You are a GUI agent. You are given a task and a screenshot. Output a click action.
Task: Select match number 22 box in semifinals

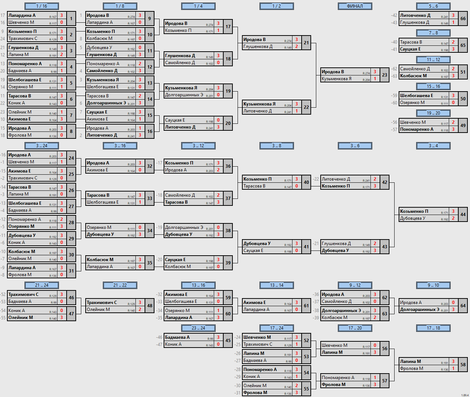(x=306, y=107)
